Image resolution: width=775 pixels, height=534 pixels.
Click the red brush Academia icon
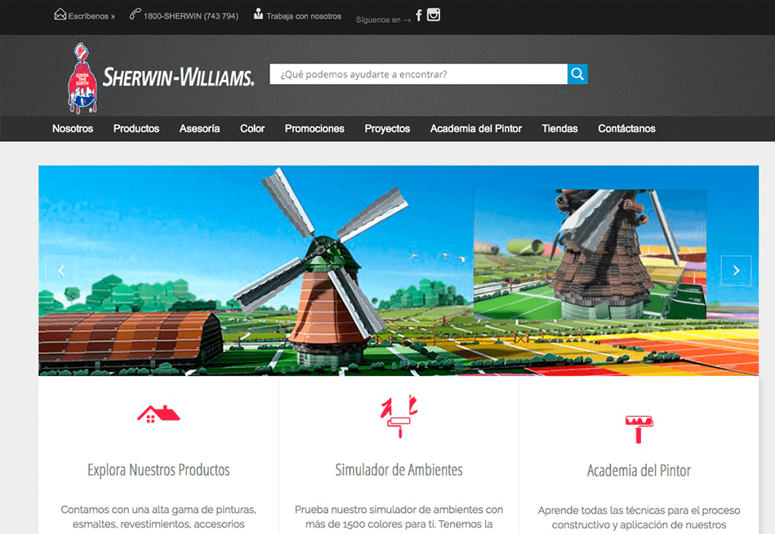click(639, 427)
